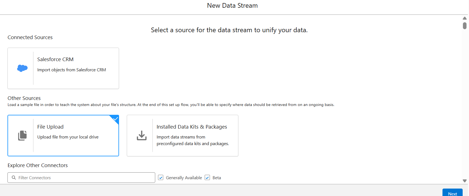Select the File Upload card title
Image resolution: width=469 pixels, height=196 pixels.
50,127
